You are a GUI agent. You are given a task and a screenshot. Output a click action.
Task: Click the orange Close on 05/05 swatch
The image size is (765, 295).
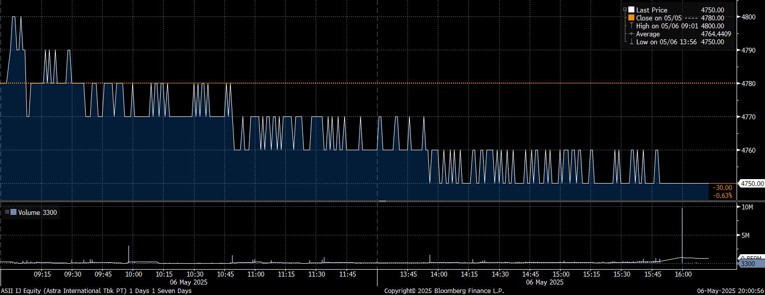coord(631,18)
